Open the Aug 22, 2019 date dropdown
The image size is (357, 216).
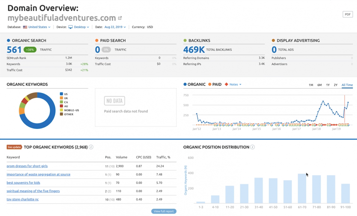pos(115,27)
